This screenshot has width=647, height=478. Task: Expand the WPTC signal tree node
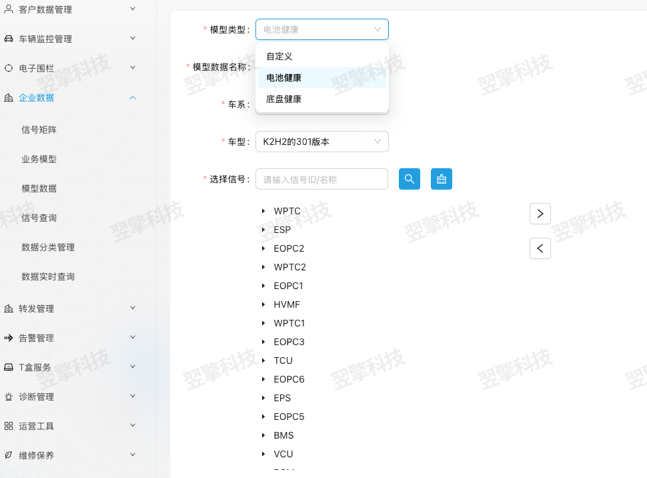(x=264, y=211)
